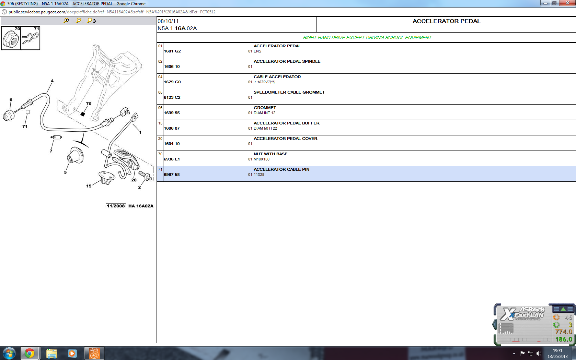Click the M10X150 specification text
This screenshot has width=576, height=360.
tap(262, 159)
